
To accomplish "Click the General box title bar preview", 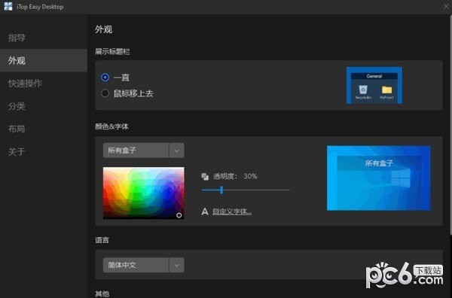I will (x=374, y=76).
